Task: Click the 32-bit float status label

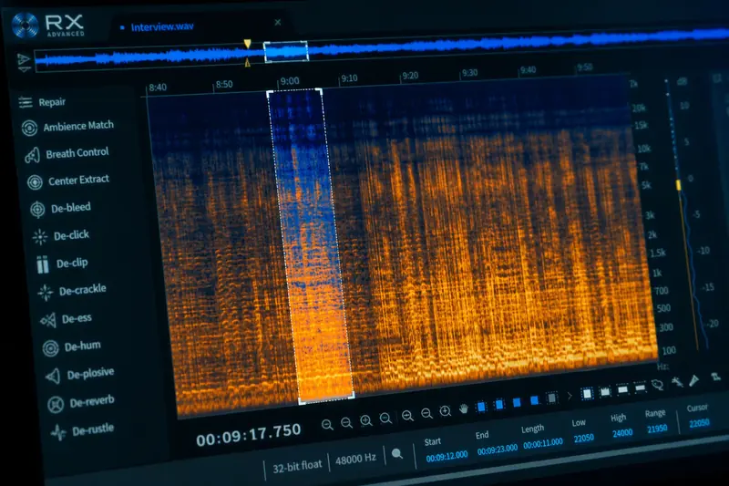Action: [297, 466]
